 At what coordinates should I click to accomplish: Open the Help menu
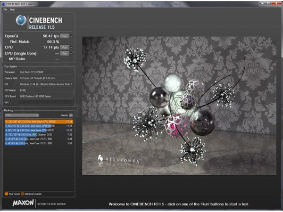[12, 9]
